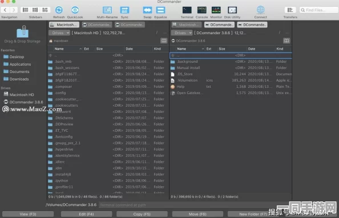Viewport: 339px width, 218px height.
Task: Switch to right panel second DCommander tab
Action: [220, 25]
